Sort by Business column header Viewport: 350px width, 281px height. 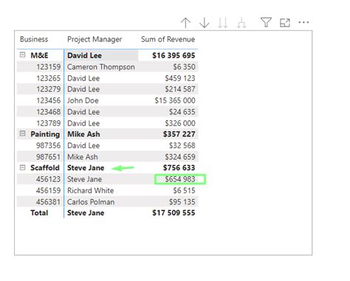point(34,39)
